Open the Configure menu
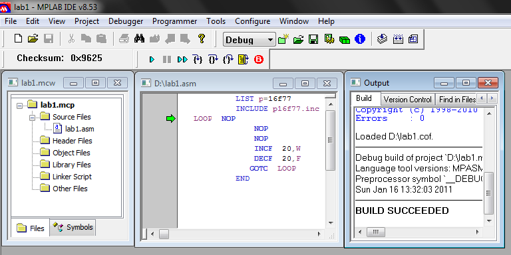 click(253, 21)
